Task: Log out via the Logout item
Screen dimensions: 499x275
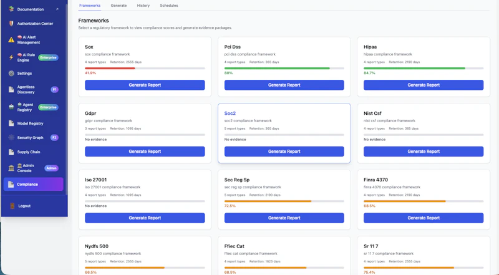Action: click(x=34, y=206)
